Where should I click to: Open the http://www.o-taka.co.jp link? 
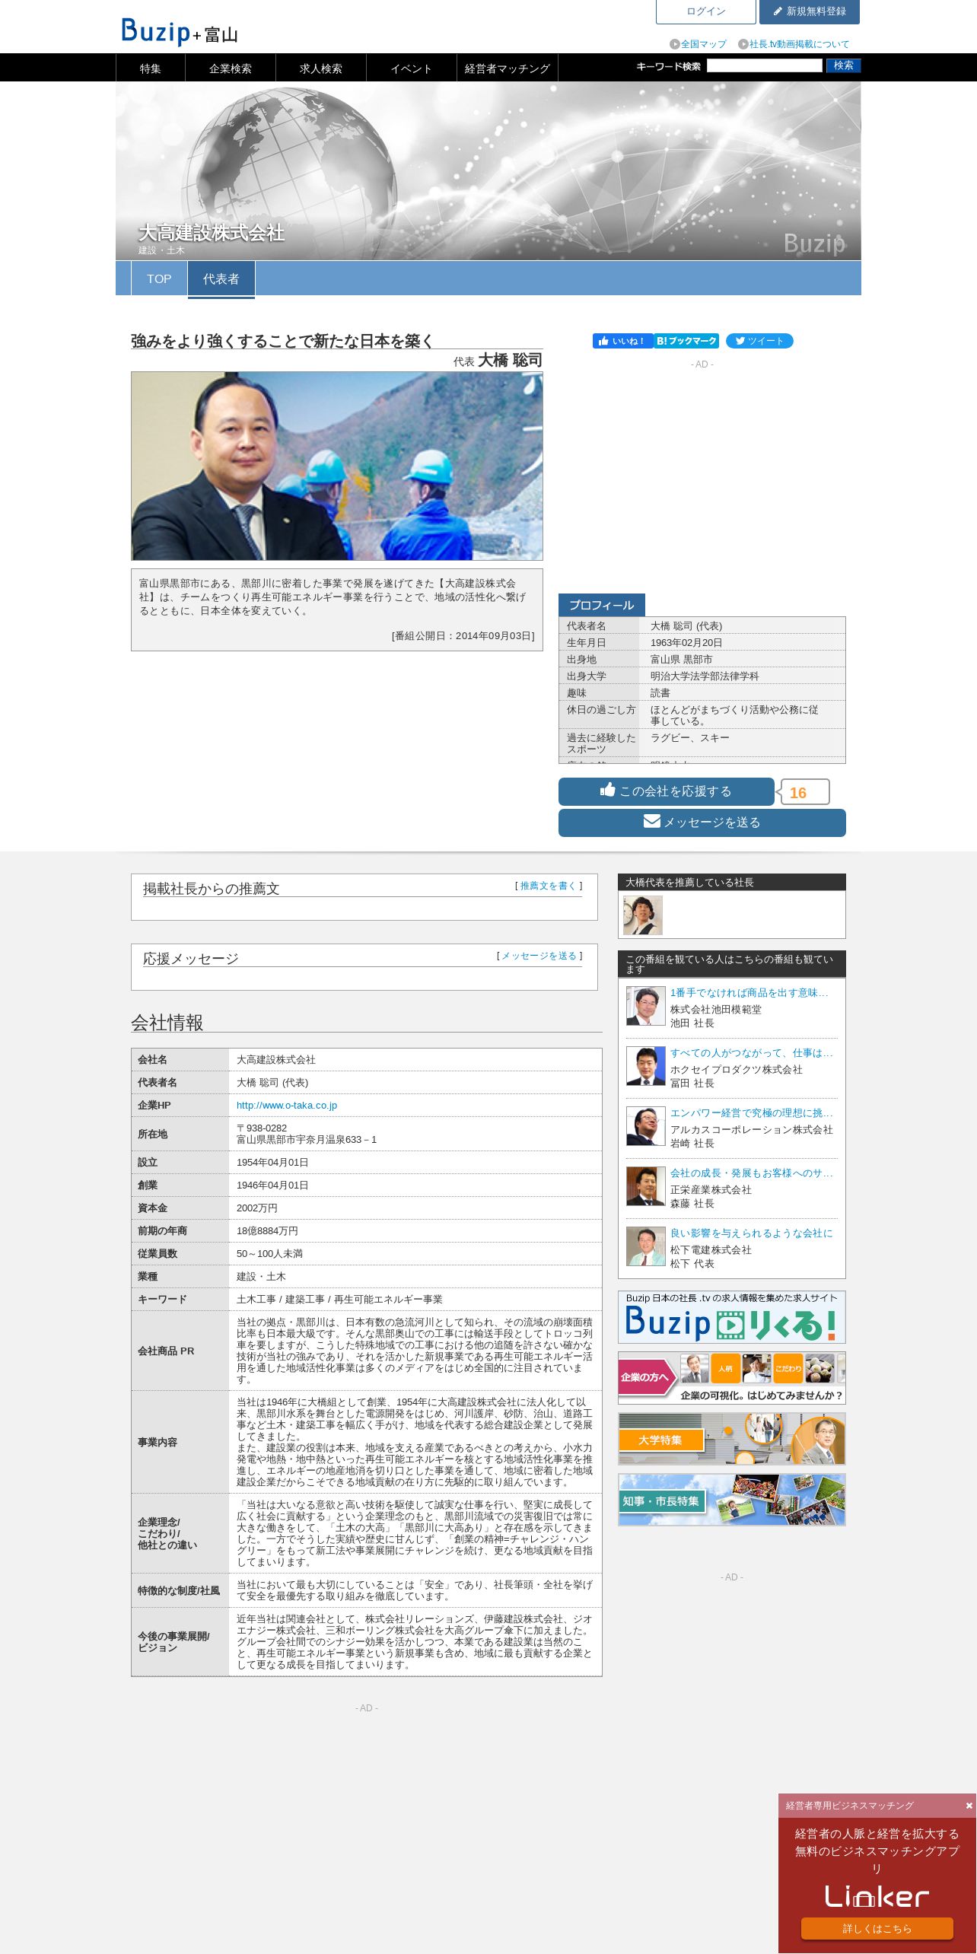pyautogui.click(x=286, y=1105)
